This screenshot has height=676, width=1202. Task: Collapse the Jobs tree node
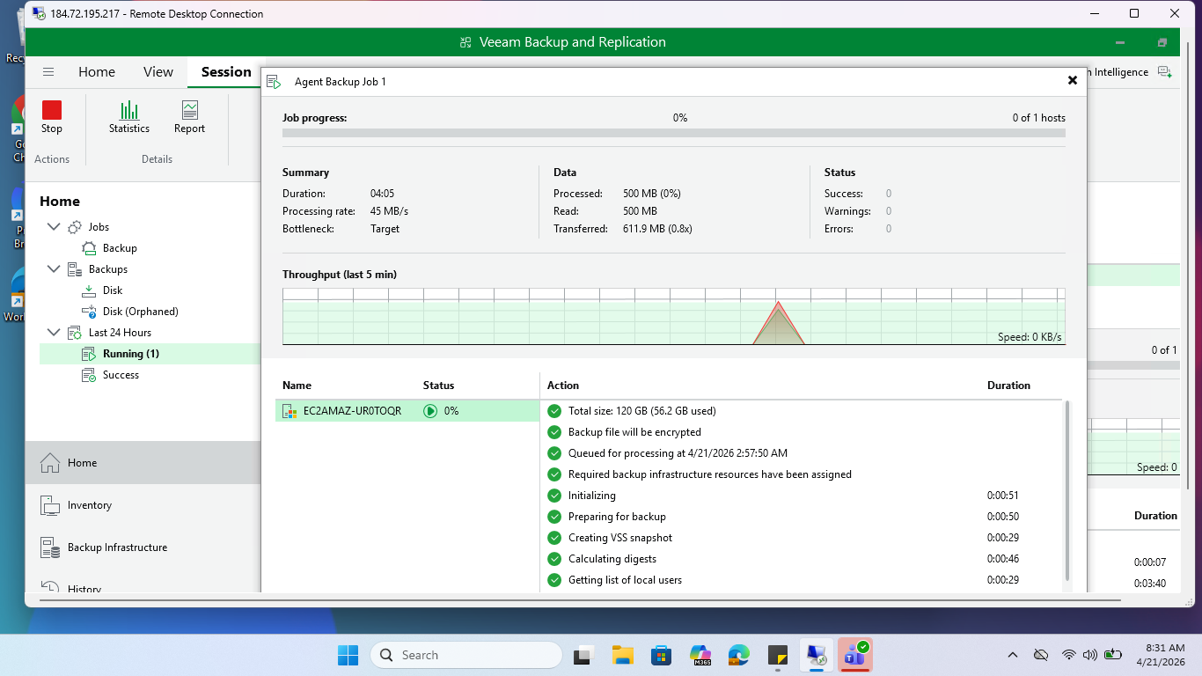point(54,227)
